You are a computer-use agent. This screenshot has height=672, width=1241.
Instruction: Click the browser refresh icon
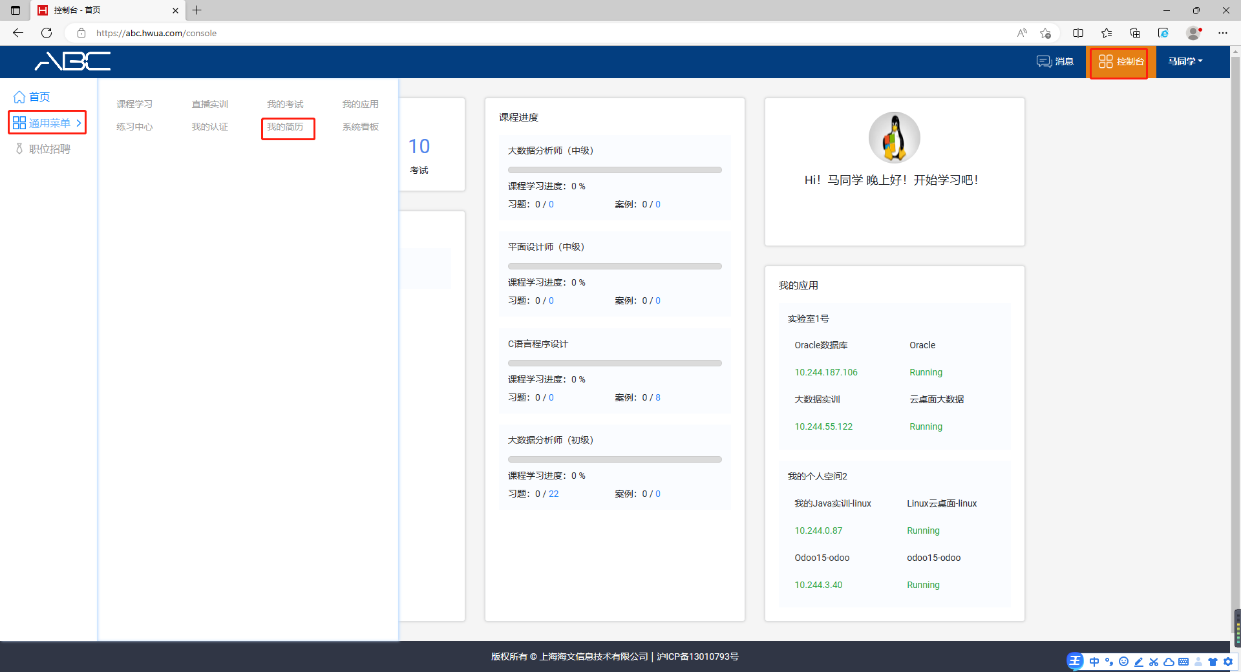pos(47,33)
